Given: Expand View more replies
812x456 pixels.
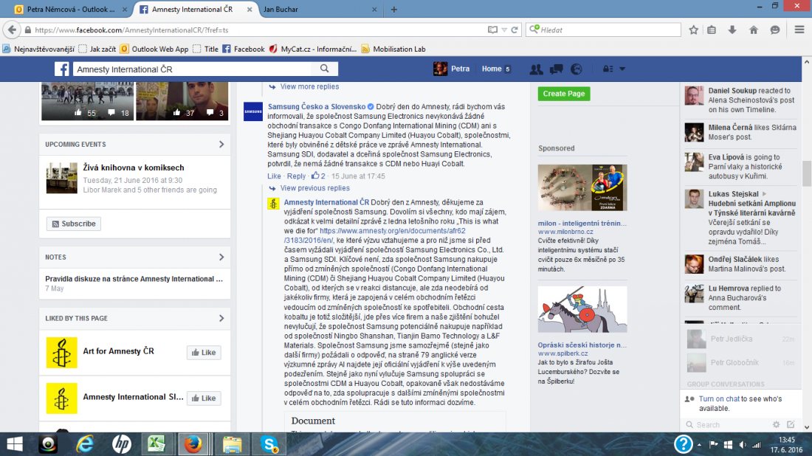Looking at the screenshot, I should 310,87.
